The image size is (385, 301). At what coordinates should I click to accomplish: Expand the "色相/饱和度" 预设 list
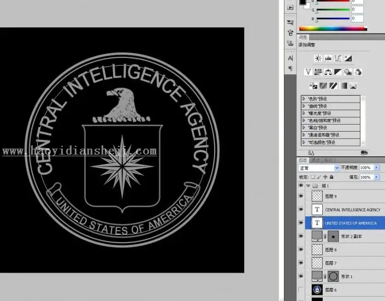(x=304, y=120)
